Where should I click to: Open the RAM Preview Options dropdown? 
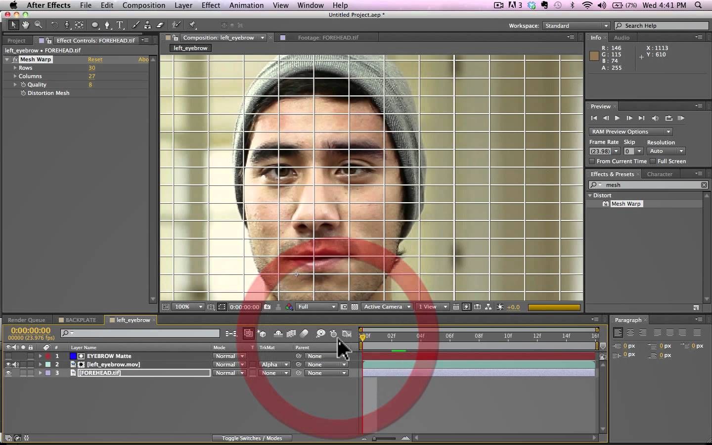tap(630, 132)
